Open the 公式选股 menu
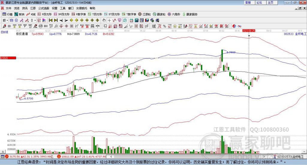307x165 pixels. (x=44, y=8)
